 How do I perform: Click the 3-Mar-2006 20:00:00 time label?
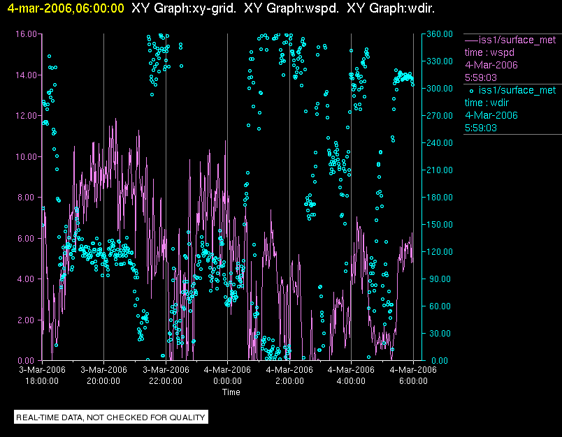[103, 375]
